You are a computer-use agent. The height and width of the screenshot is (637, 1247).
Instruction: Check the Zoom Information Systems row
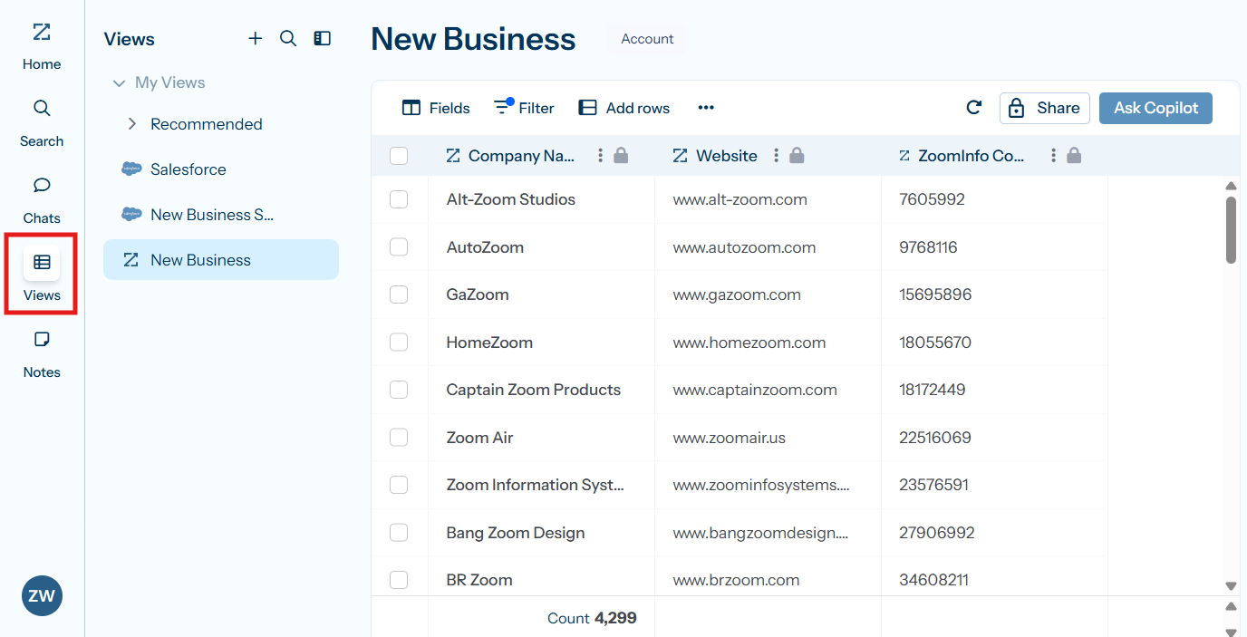tap(399, 485)
